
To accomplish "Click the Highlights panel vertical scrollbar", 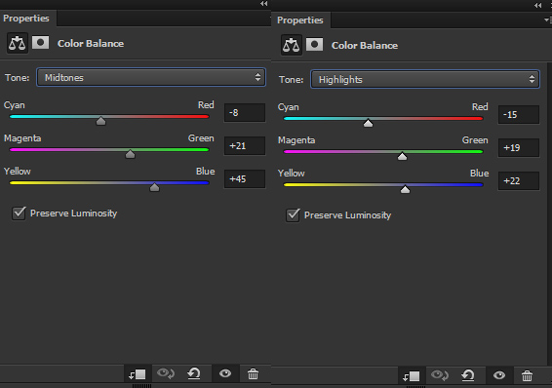I will click(x=549, y=213).
